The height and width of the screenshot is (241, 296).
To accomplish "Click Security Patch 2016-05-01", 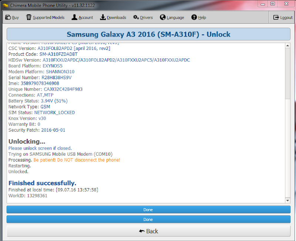I will [37, 130].
